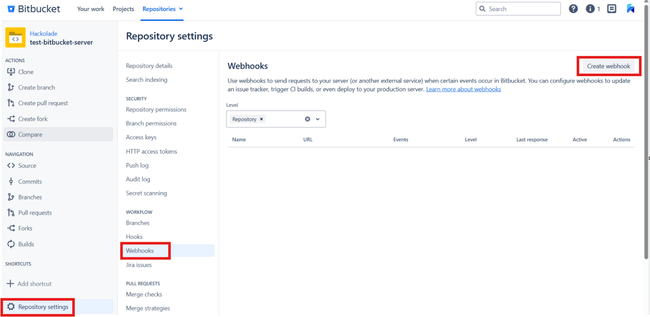Click the Create branch icon
The image size is (650, 317).
(11, 87)
